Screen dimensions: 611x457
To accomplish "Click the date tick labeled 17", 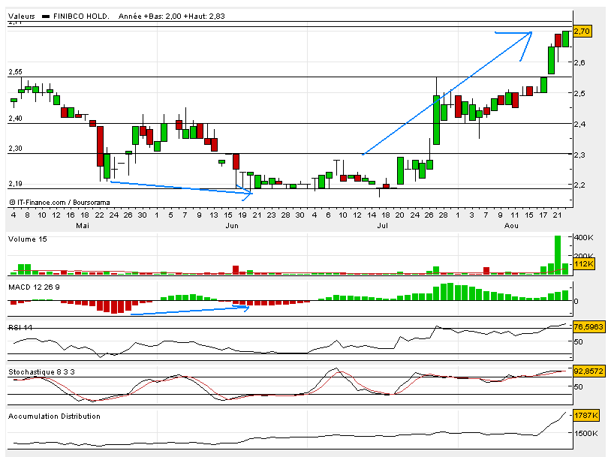I will (x=543, y=215).
